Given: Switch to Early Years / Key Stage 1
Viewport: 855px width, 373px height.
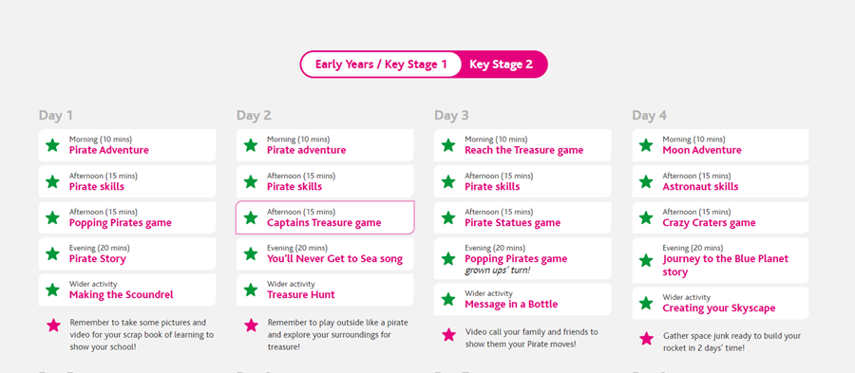Looking at the screenshot, I should [x=381, y=65].
